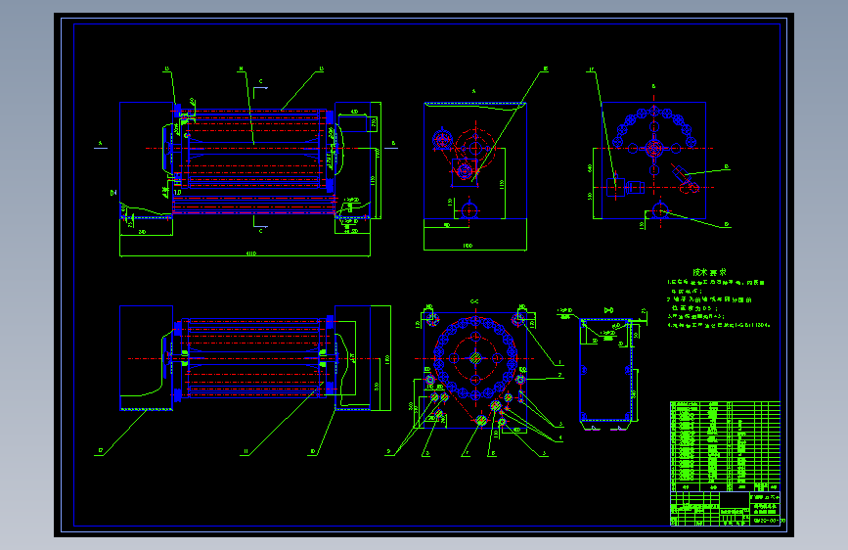Viewport: 848px width, 550px height.
Task: Select the D-D section rectangular plate outline
Action: (605, 371)
